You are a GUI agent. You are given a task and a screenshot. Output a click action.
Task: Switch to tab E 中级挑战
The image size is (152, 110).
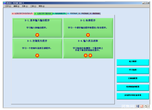[x=84, y=14]
